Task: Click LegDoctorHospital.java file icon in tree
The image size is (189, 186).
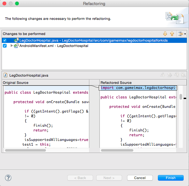Action: pos(16,40)
